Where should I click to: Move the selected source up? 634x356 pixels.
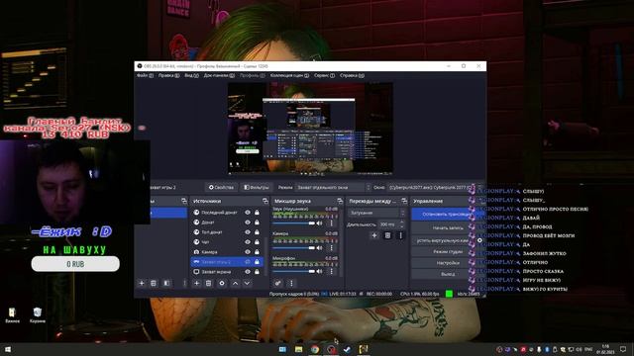pyautogui.click(x=235, y=284)
